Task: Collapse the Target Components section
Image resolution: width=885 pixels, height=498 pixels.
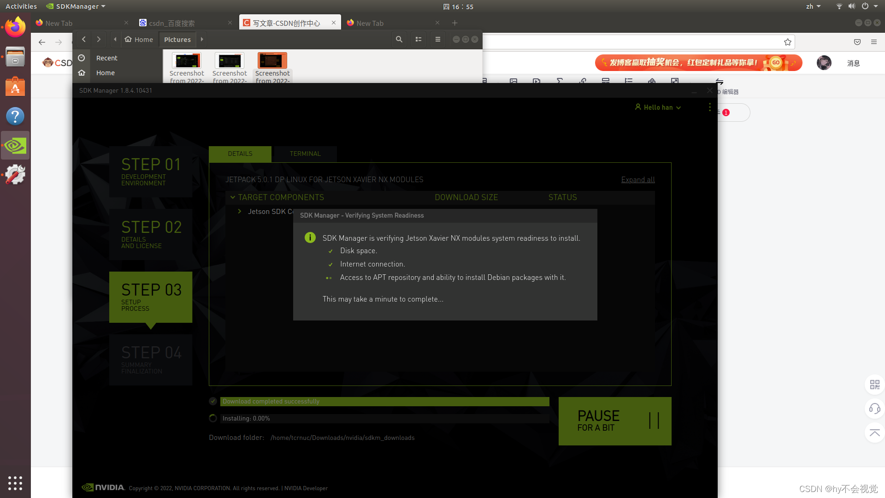Action: pyautogui.click(x=233, y=197)
